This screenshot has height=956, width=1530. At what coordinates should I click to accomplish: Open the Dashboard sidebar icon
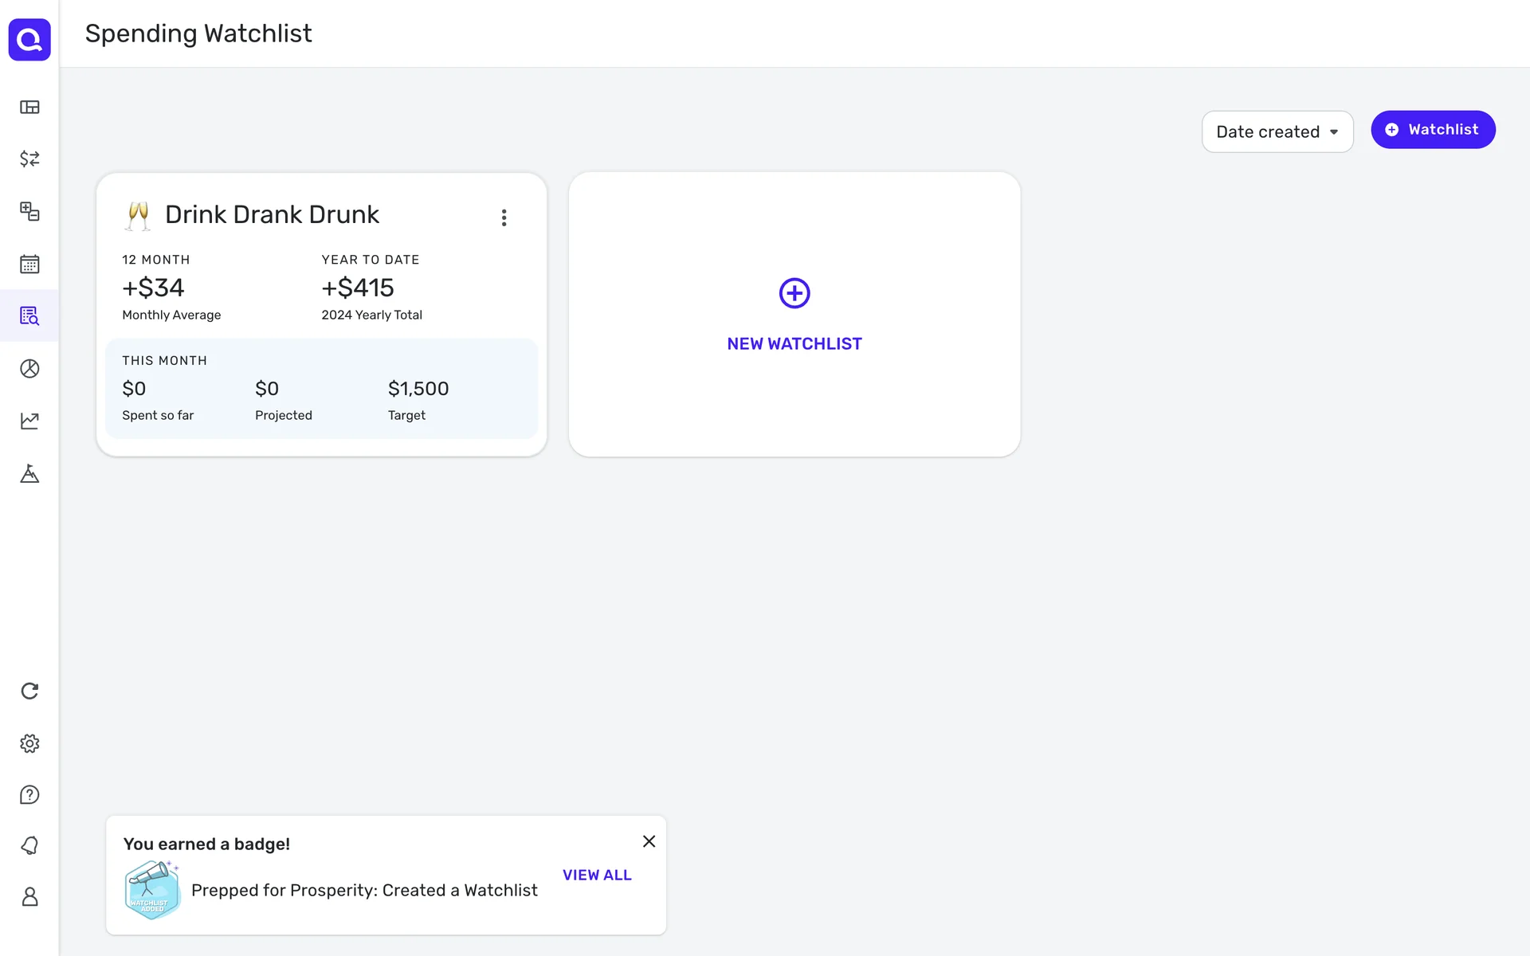(29, 107)
